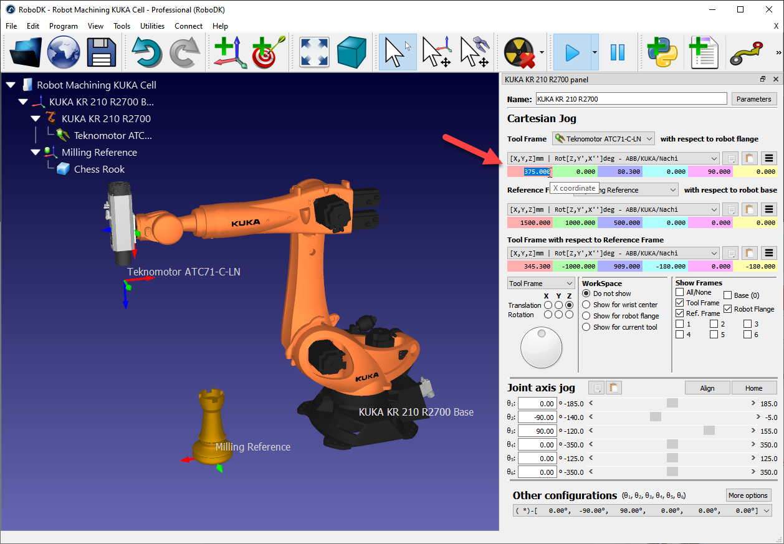
Task: Click the Home button
Action: pos(754,388)
